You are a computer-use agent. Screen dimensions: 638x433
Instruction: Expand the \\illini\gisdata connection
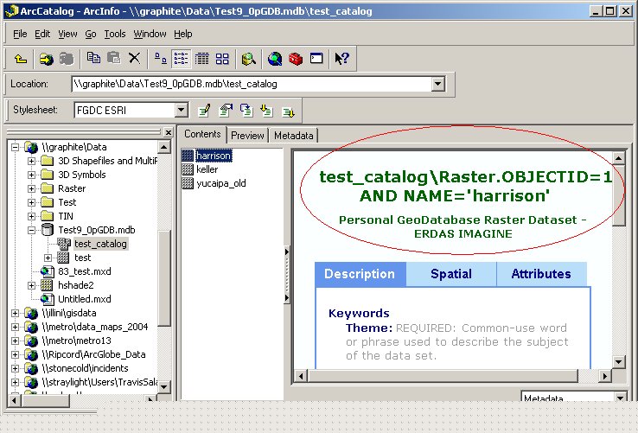tap(15, 314)
